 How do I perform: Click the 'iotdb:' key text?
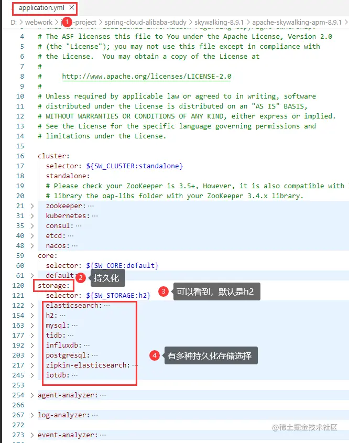[58, 375]
